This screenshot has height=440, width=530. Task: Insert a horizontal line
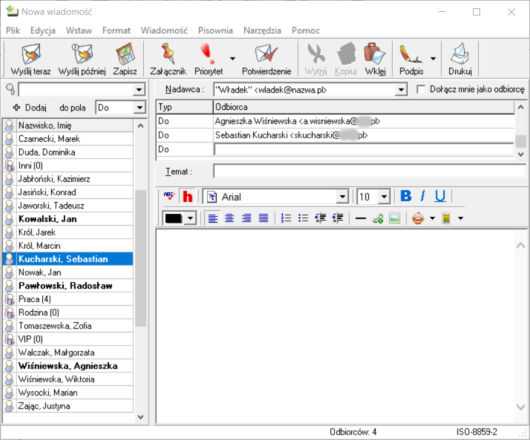[x=361, y=219]
